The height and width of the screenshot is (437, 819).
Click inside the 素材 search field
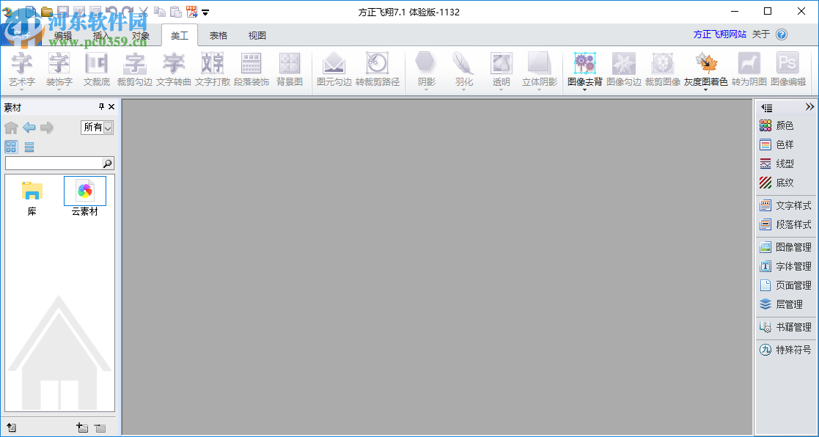tap(55, 163)
